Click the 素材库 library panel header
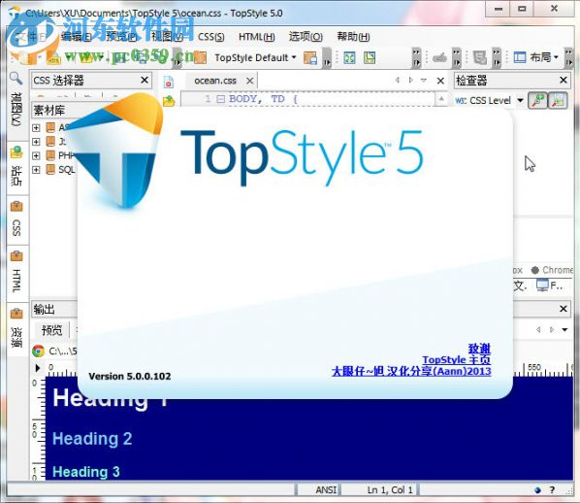Screen dimensions: 580x503 [55, 110]
